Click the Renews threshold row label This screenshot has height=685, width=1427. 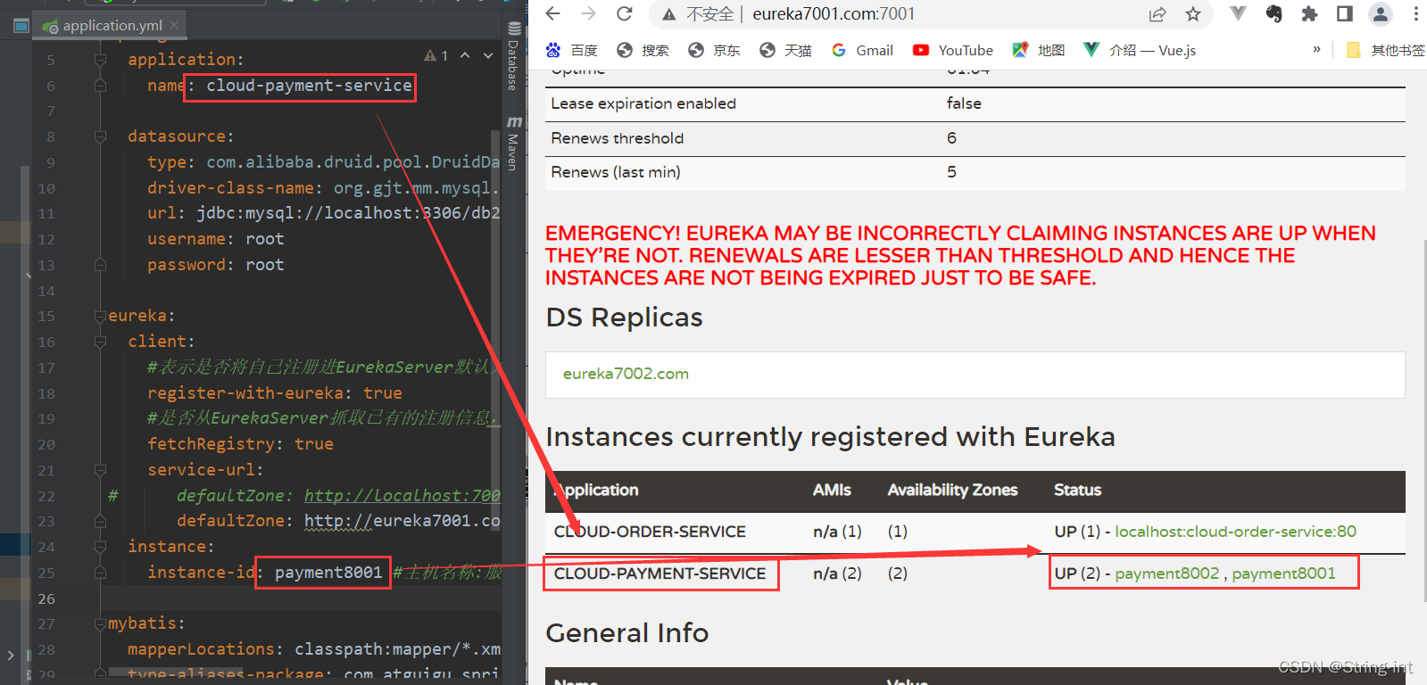point(618,138)
